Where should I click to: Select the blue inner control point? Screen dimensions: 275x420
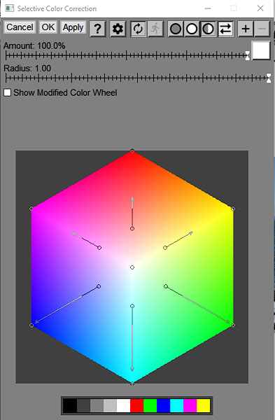coord(99,286)
